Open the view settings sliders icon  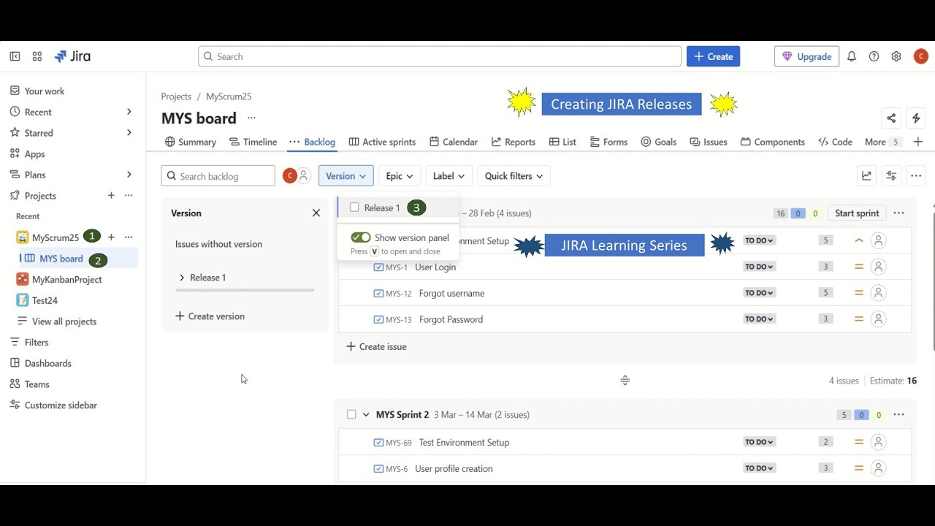point(891,175)
